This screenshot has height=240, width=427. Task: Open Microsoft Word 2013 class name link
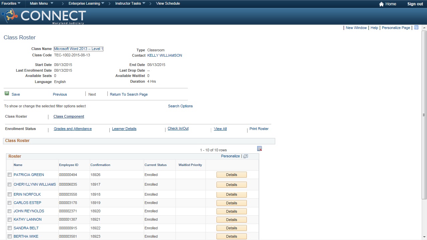pyautogui.click(x=78, y=49)
